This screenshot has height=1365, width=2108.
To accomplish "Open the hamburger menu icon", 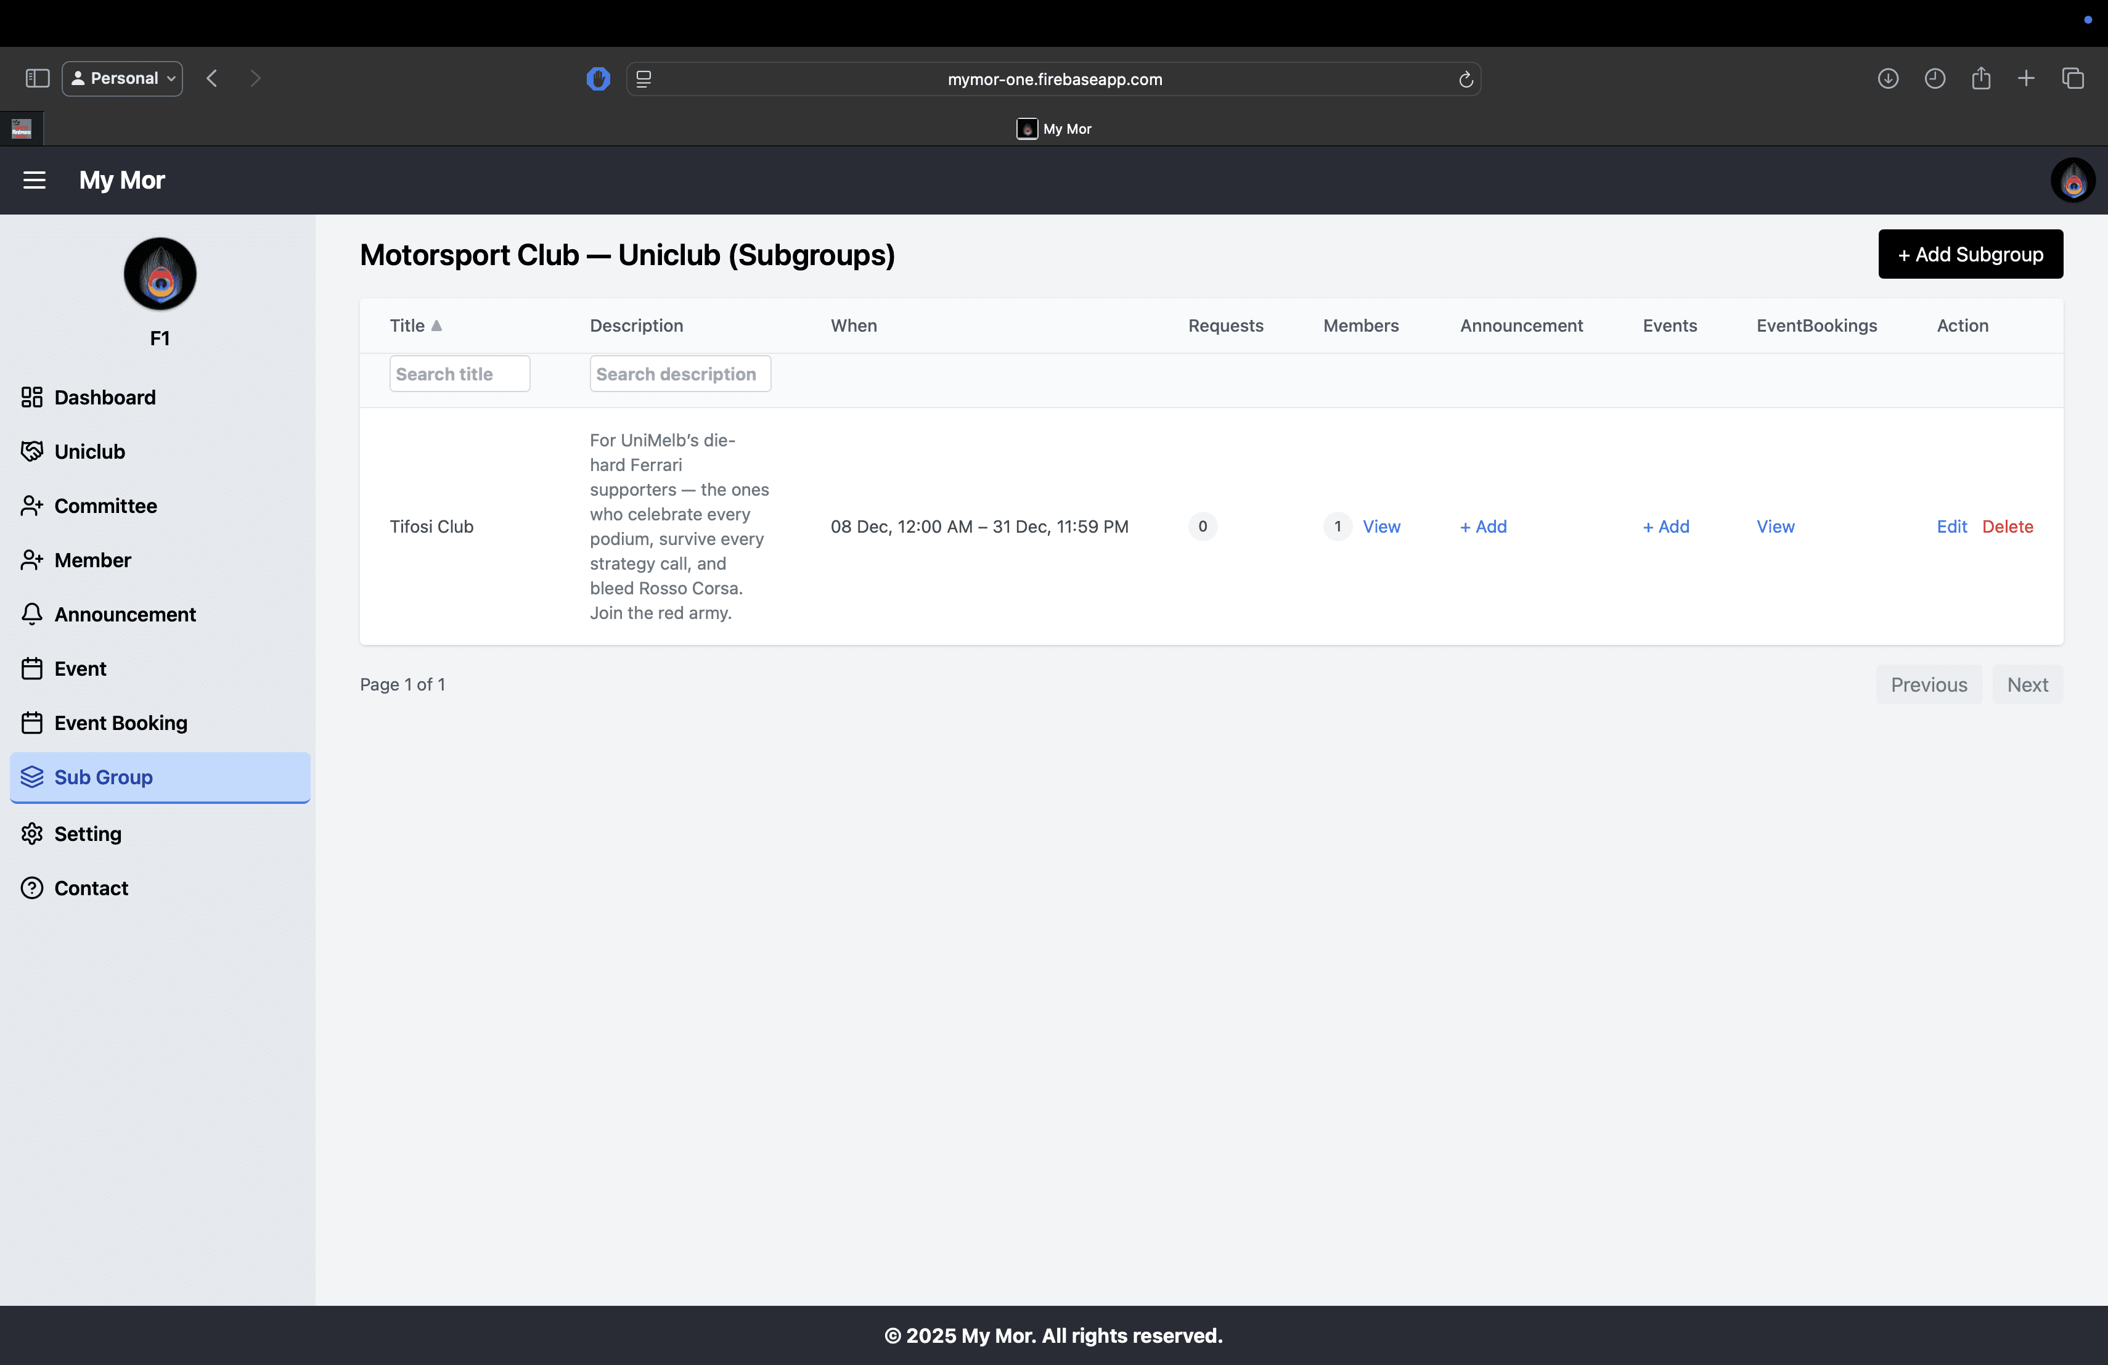I will 35,180.
